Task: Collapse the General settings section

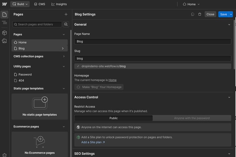Action: (x=229, y=25)
